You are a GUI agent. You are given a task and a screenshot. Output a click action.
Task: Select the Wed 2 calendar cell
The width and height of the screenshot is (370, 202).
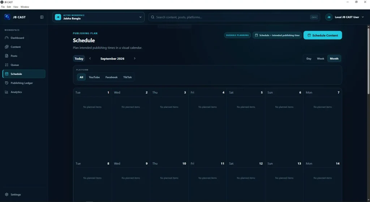131,123
